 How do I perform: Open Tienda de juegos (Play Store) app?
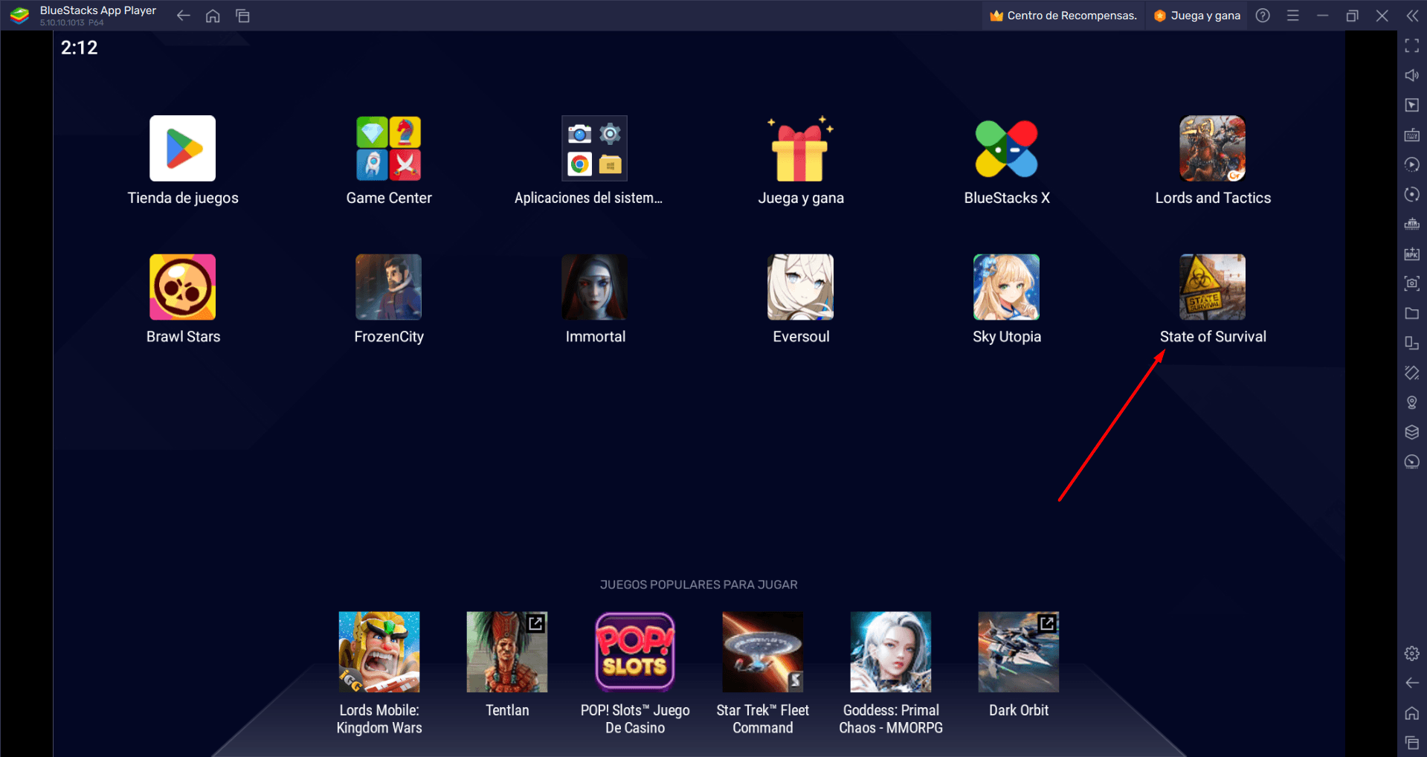tap(182, 148)
